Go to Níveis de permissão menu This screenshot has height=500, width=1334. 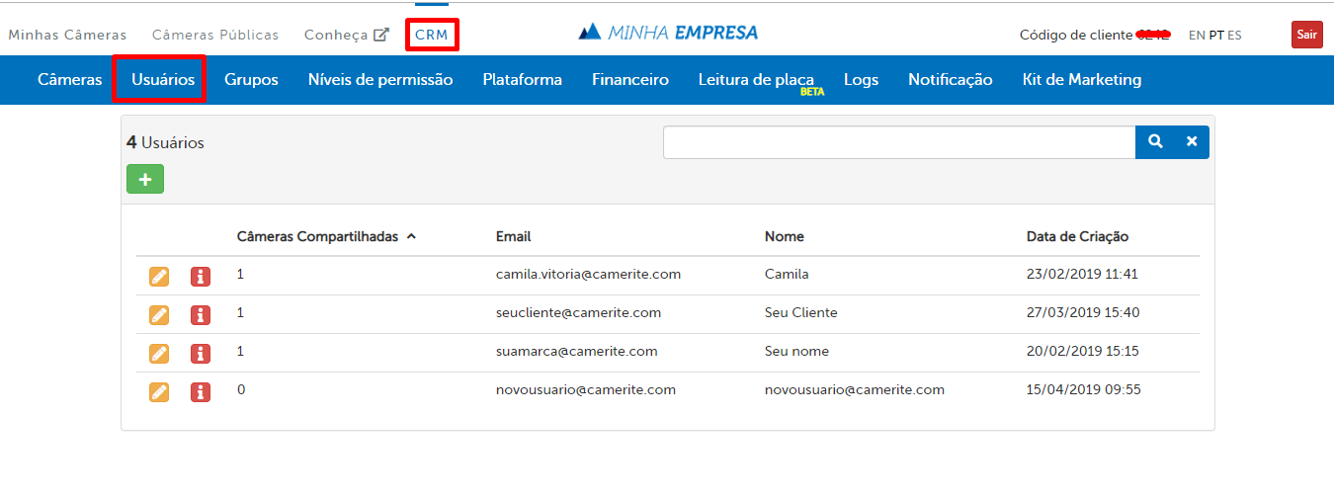coord(379,79)
